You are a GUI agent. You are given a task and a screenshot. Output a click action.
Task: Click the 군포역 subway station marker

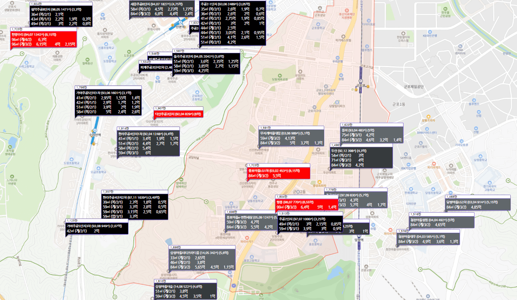[x=361, y=82]
